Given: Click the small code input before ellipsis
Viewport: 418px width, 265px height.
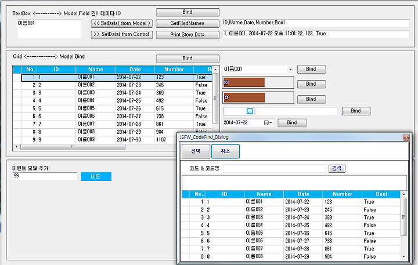Looking at the screenshot, I should [x=235, y=111].
